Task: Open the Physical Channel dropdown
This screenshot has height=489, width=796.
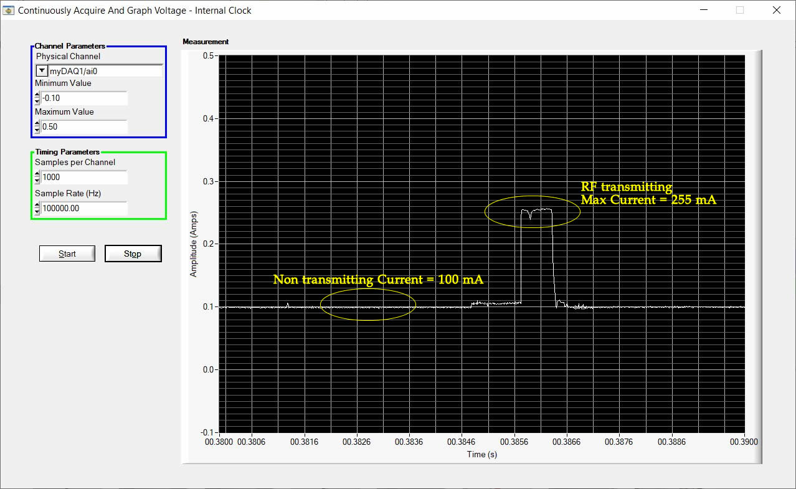Action: [x=41, y=70]
